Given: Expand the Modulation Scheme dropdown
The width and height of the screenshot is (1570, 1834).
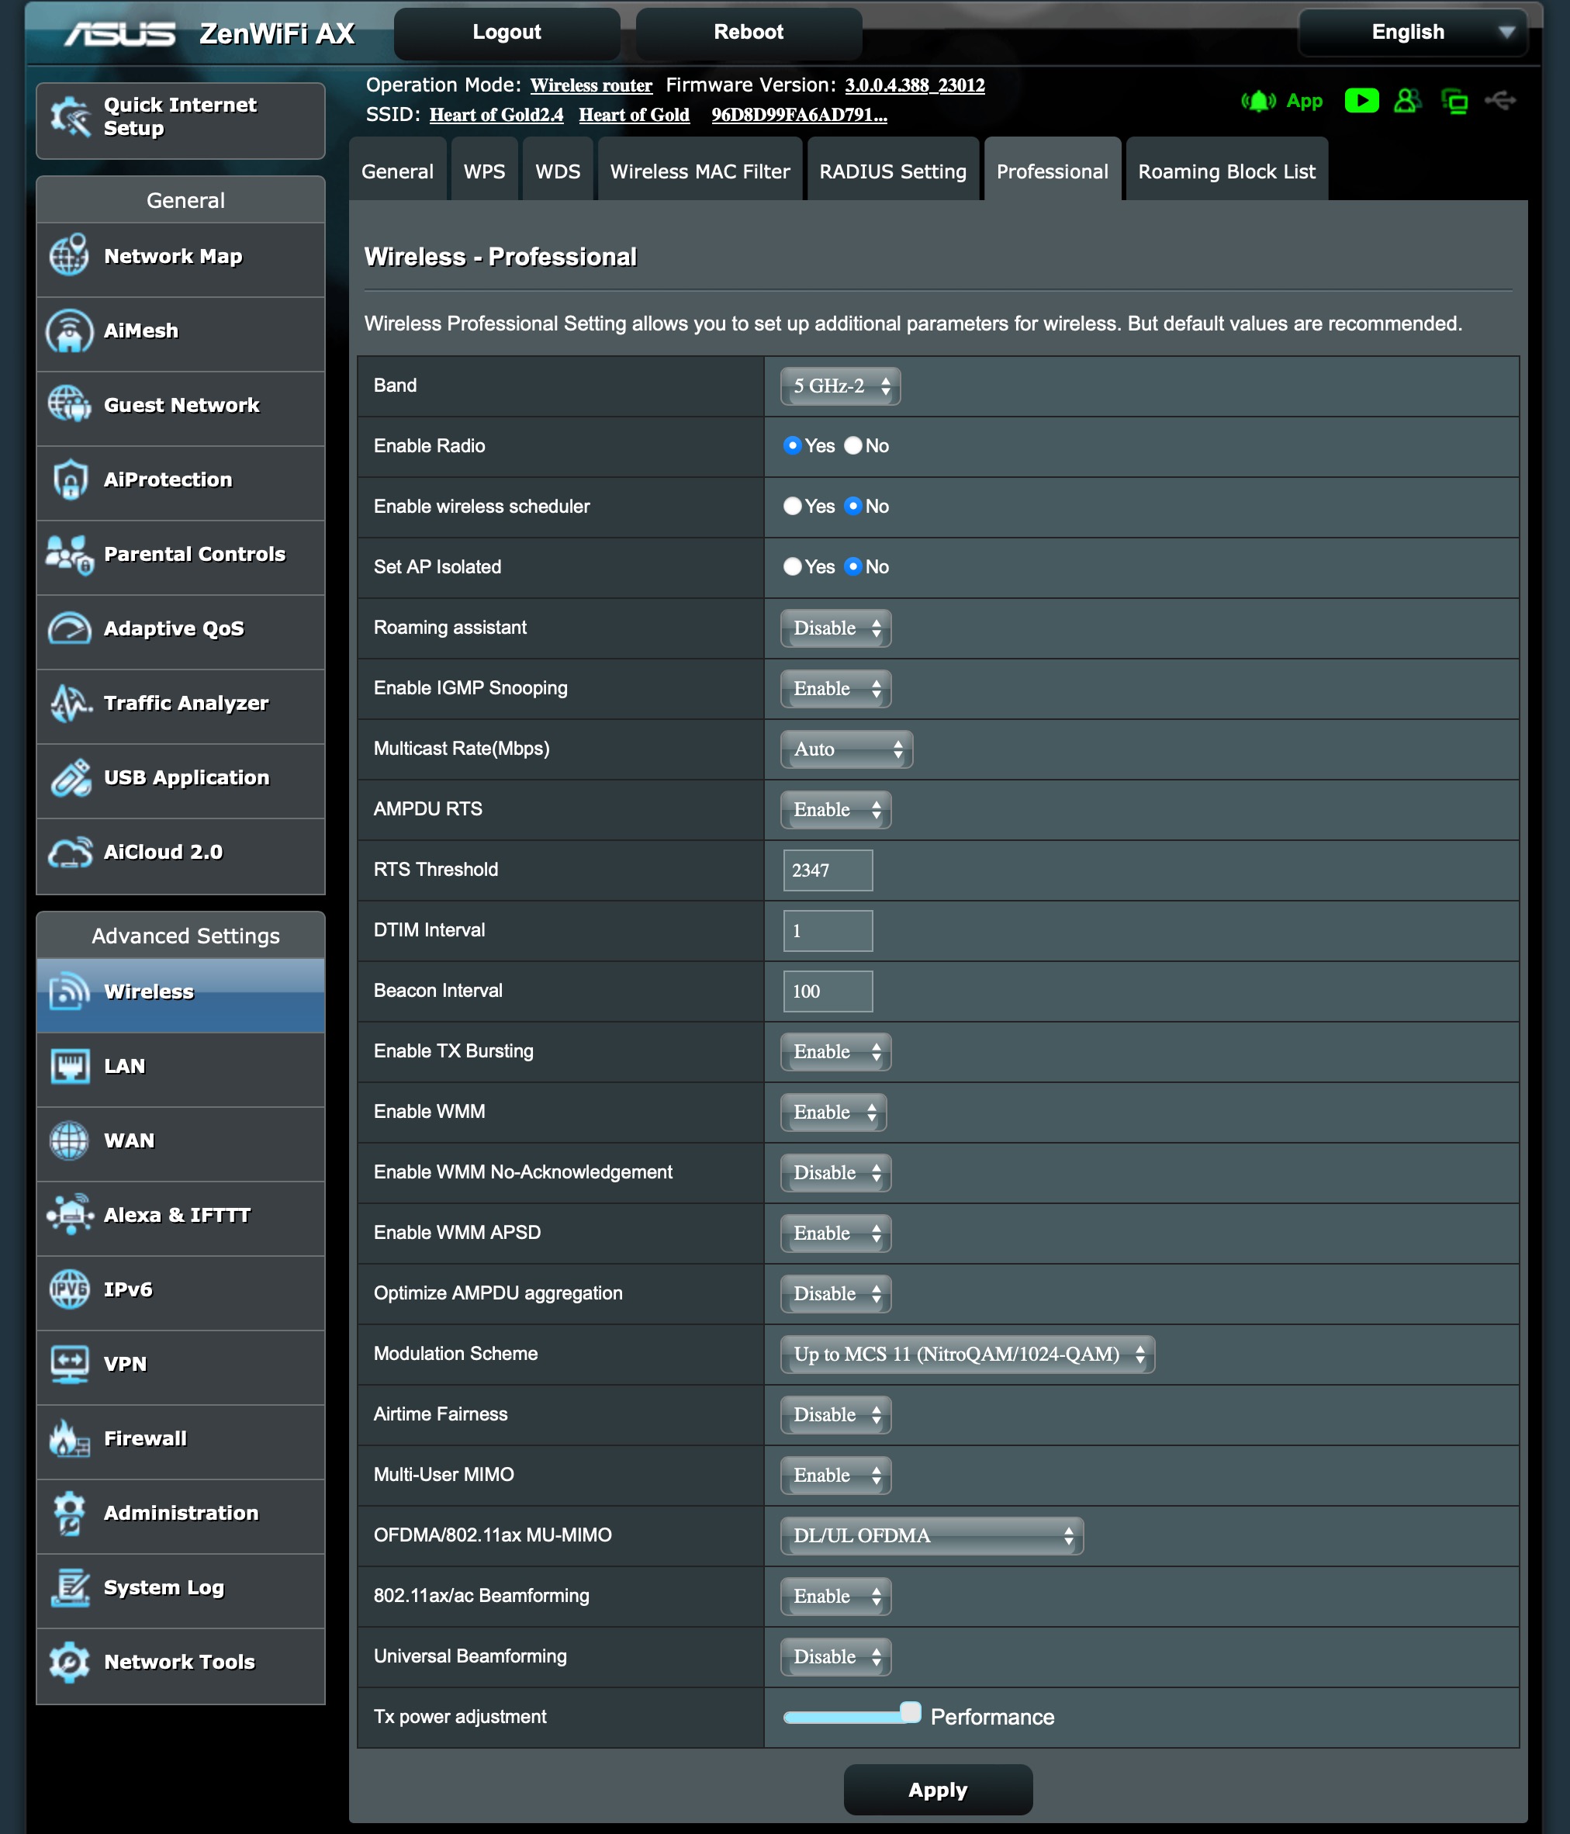Looking at the screenshot, I should (967, 1355).
